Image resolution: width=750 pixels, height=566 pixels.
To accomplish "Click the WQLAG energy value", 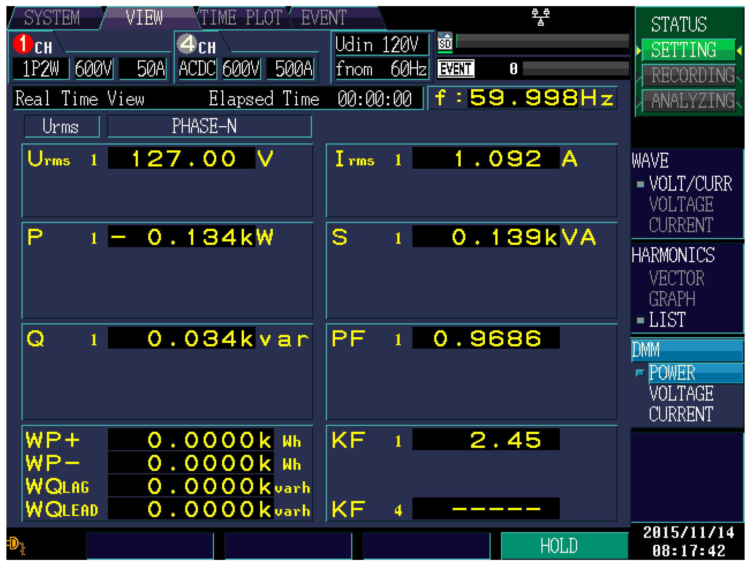I will [x=191, y=486].
